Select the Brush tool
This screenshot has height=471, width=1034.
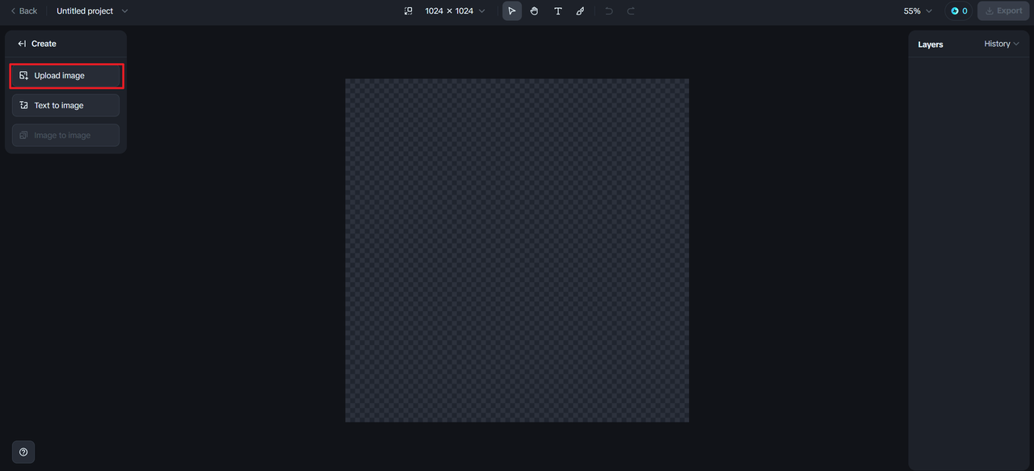click(x=580, y=11)
